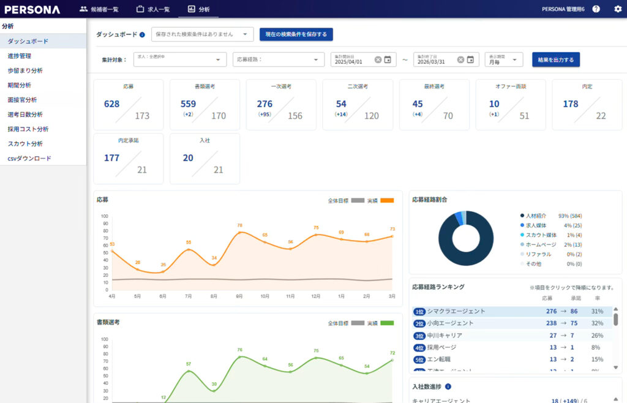
Task: Click the 2位 rank badge
Action: (419, 324)
